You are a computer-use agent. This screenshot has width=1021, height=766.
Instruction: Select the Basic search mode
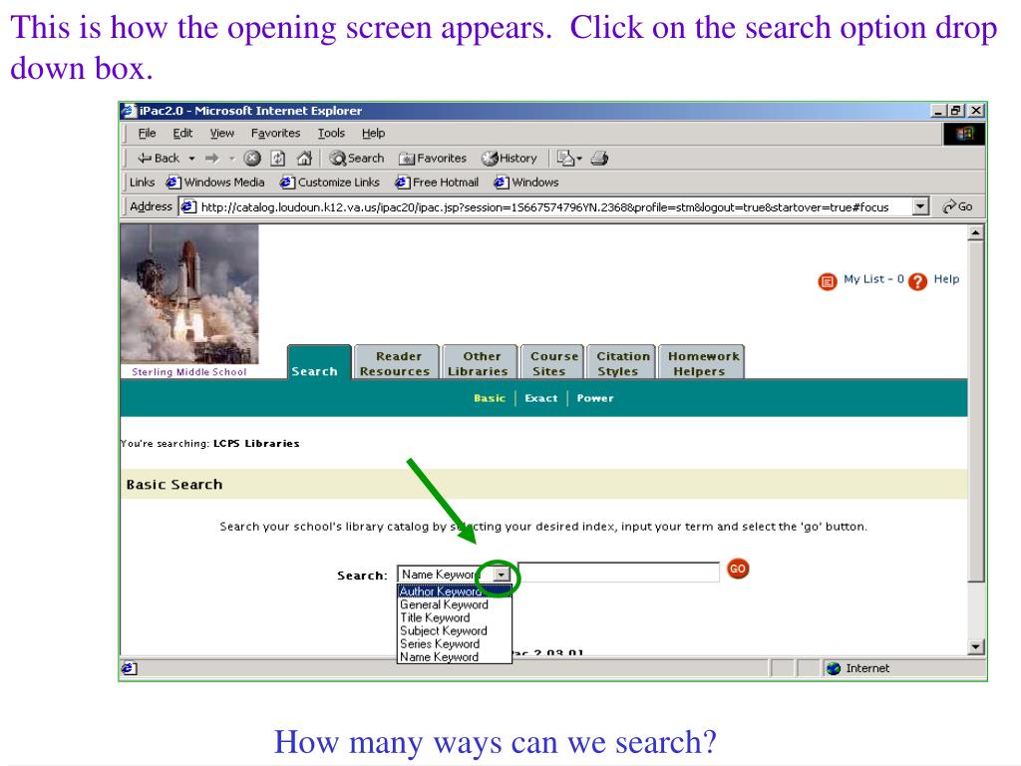(x=489, y=398)
